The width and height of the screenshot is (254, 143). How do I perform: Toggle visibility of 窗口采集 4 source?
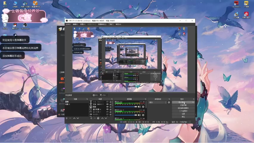pyautogui.click(x=107, y=109)
